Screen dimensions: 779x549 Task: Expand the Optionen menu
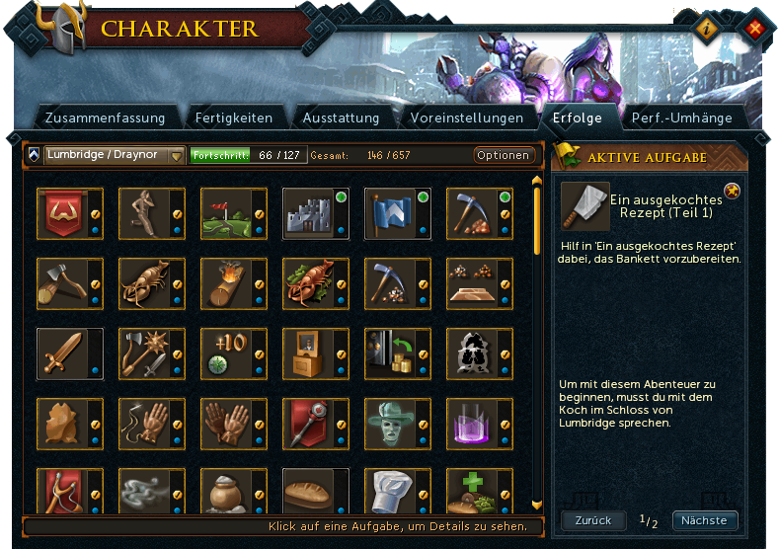[x=504, y=155]
